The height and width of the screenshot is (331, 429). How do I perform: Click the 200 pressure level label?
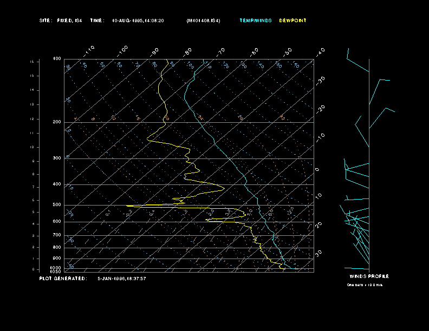coord(57,122)
